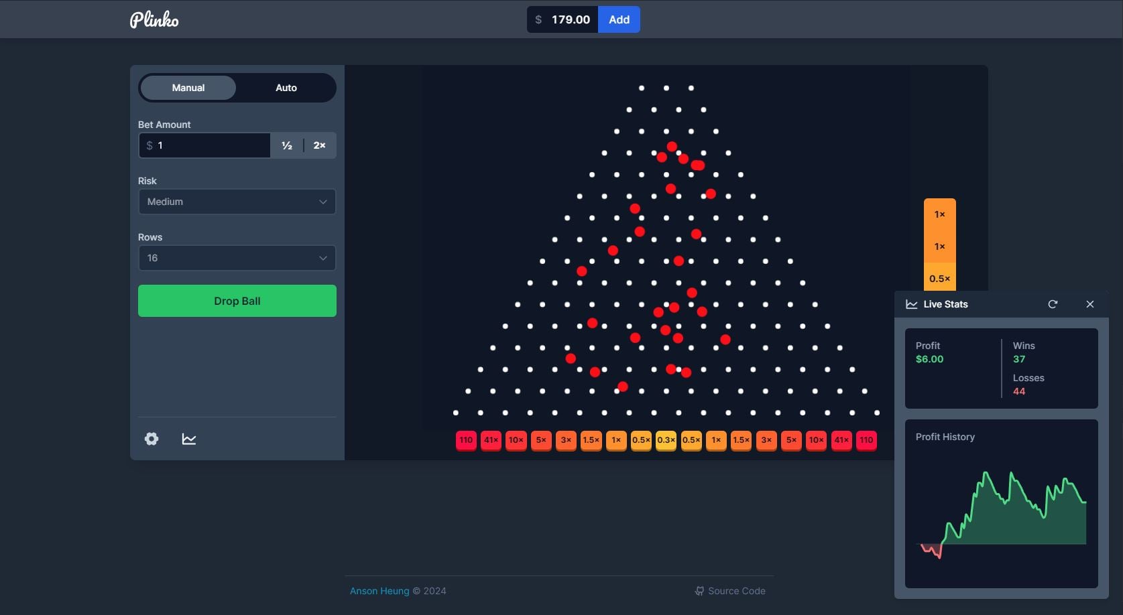Click the right 5× multiplier bin

click(791, 440)
